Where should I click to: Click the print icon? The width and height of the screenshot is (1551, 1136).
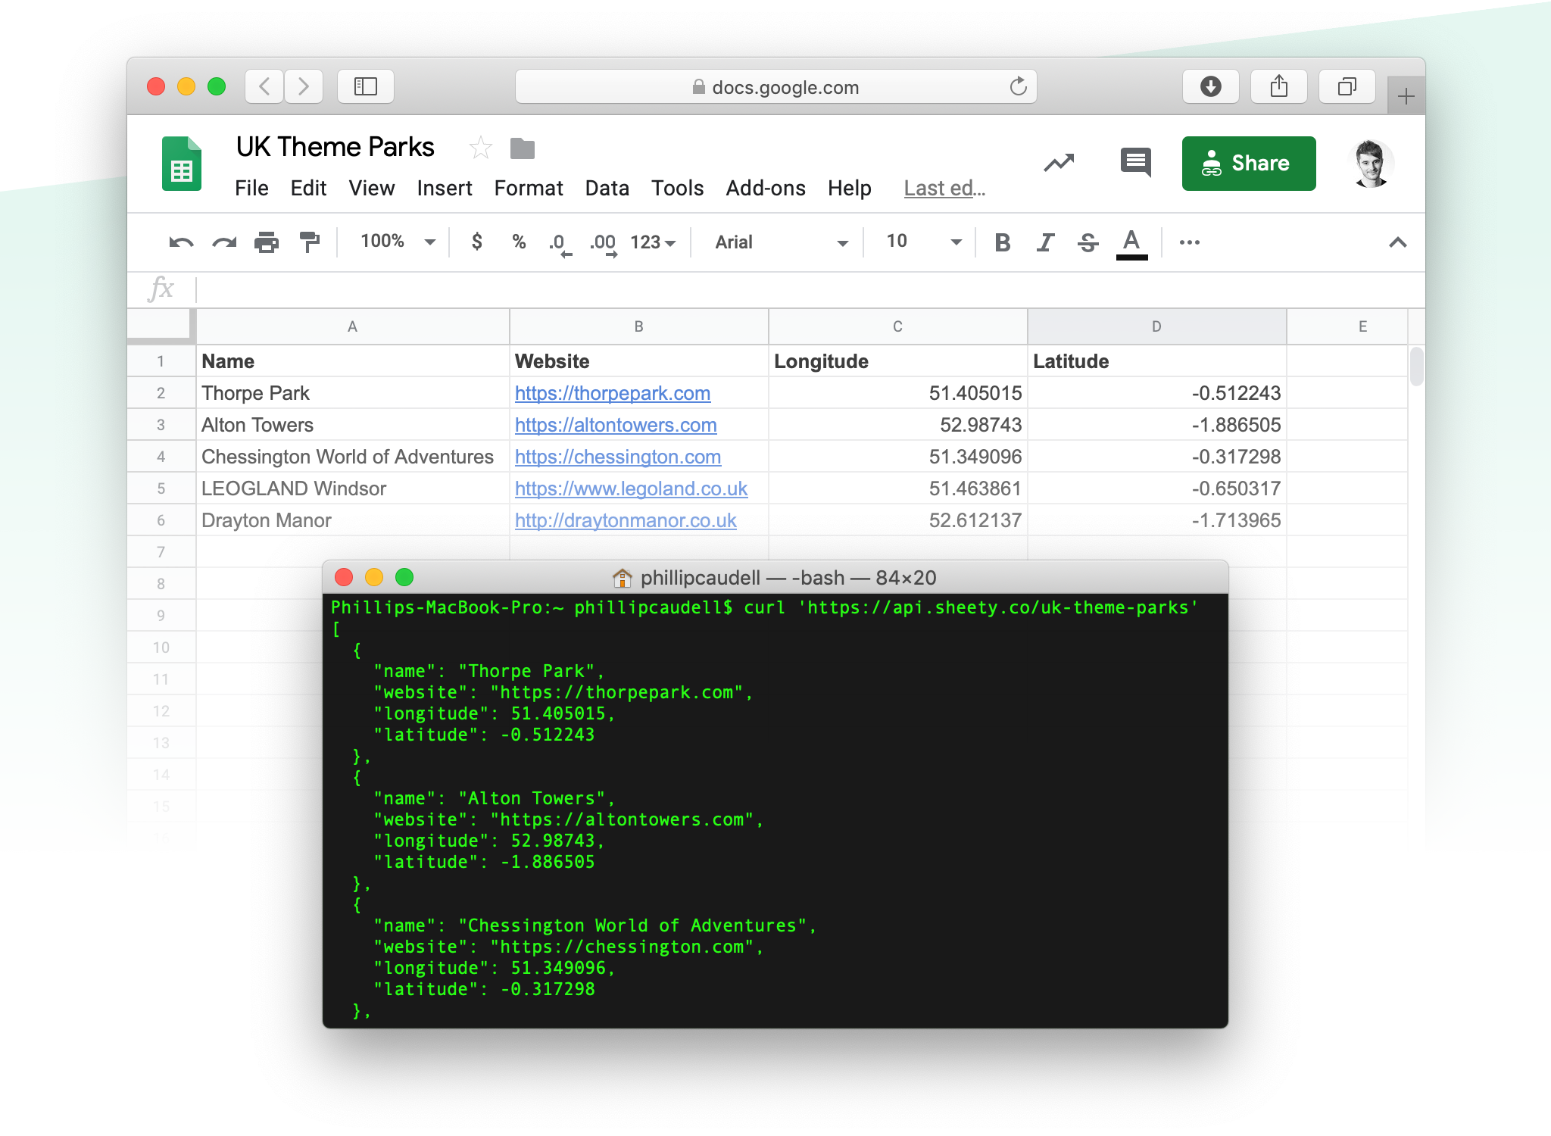point(266,242)
